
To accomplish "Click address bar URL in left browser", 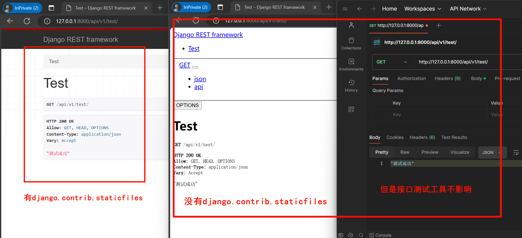I will pyautogui.click(x=87, y=21).
